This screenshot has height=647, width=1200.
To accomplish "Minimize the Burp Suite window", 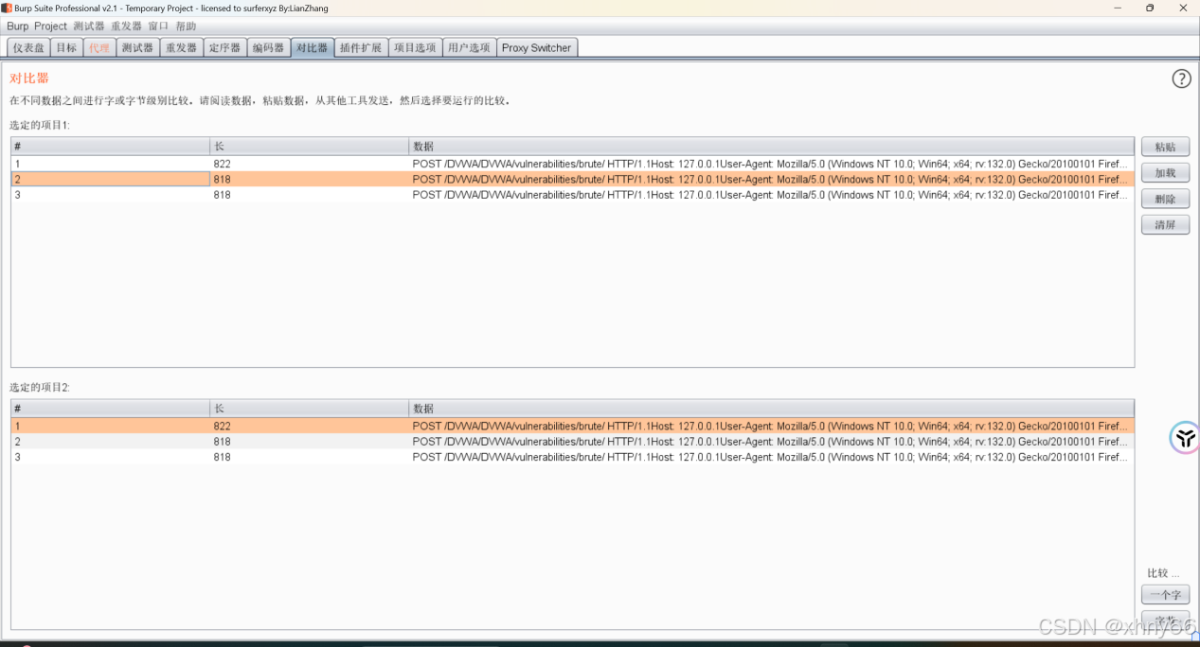I will coord(1118,8).
